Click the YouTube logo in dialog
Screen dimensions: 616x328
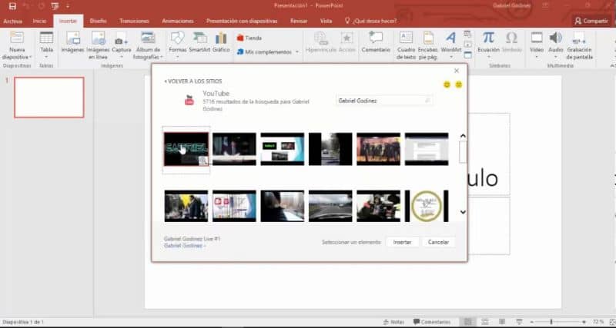coord(189,101)
